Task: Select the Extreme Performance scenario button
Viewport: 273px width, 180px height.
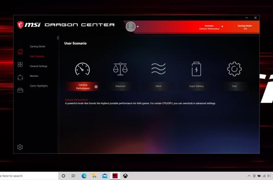Action: coord(83,87)
